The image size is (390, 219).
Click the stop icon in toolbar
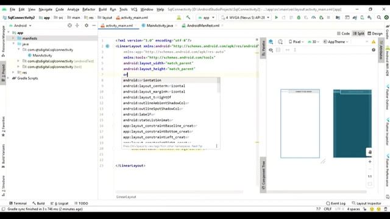tap(328, 18)
